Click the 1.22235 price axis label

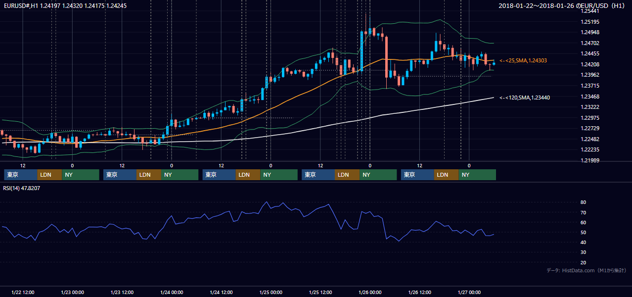(590, 149)
